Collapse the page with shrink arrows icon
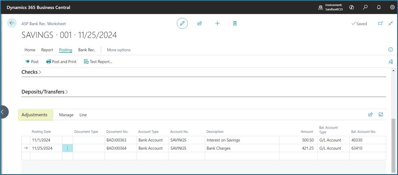This screenshot has height=175, width=398. [x=391, y=23]
